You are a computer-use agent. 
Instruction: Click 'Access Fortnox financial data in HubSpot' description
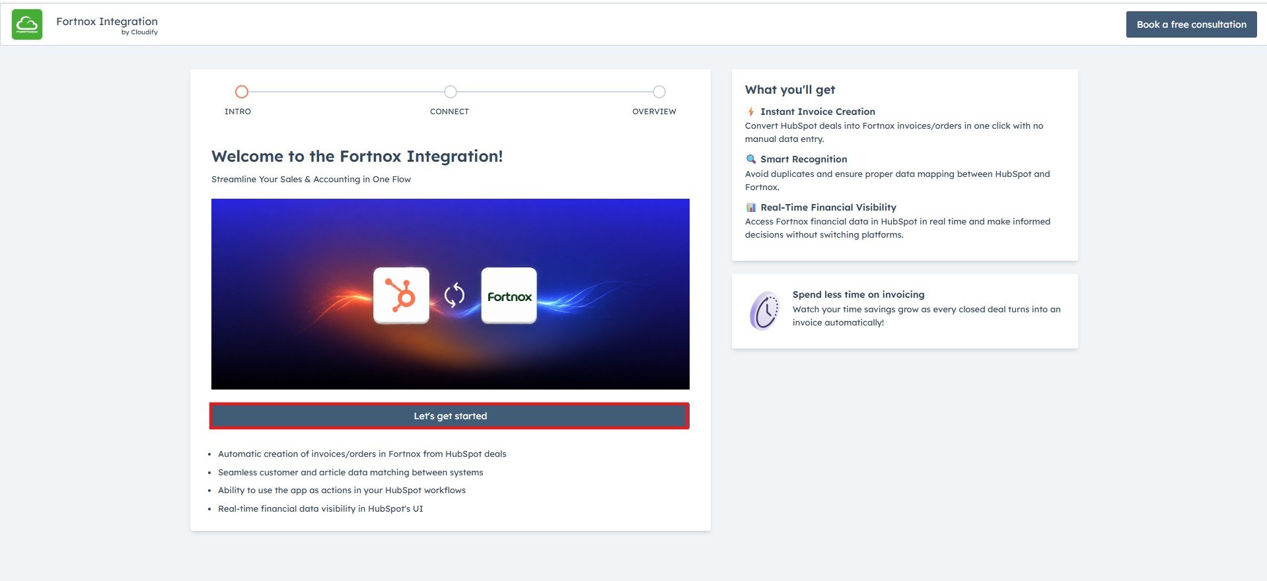point(898,228)
